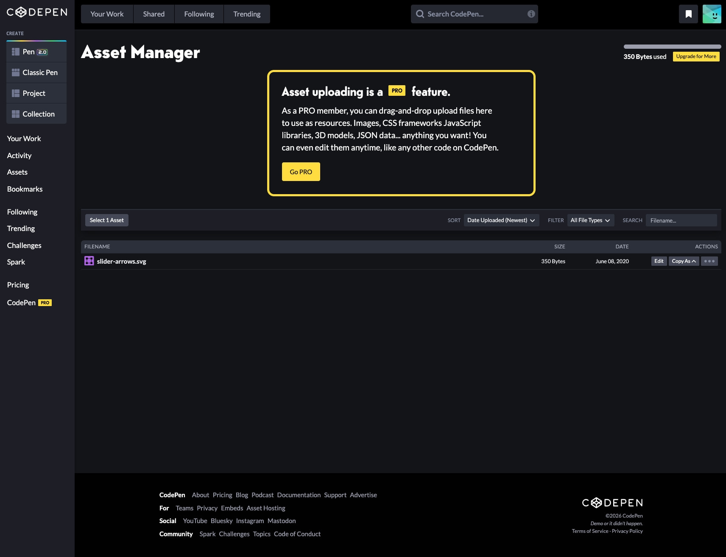Open the footer Embeds link
This screenshot has height=557, width=726.
click(232, 508)
